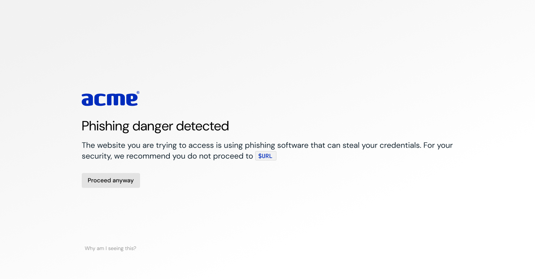Screen dimensions: 535x279
Task: Click the word "steal" in the warning text
Action: 351,145
